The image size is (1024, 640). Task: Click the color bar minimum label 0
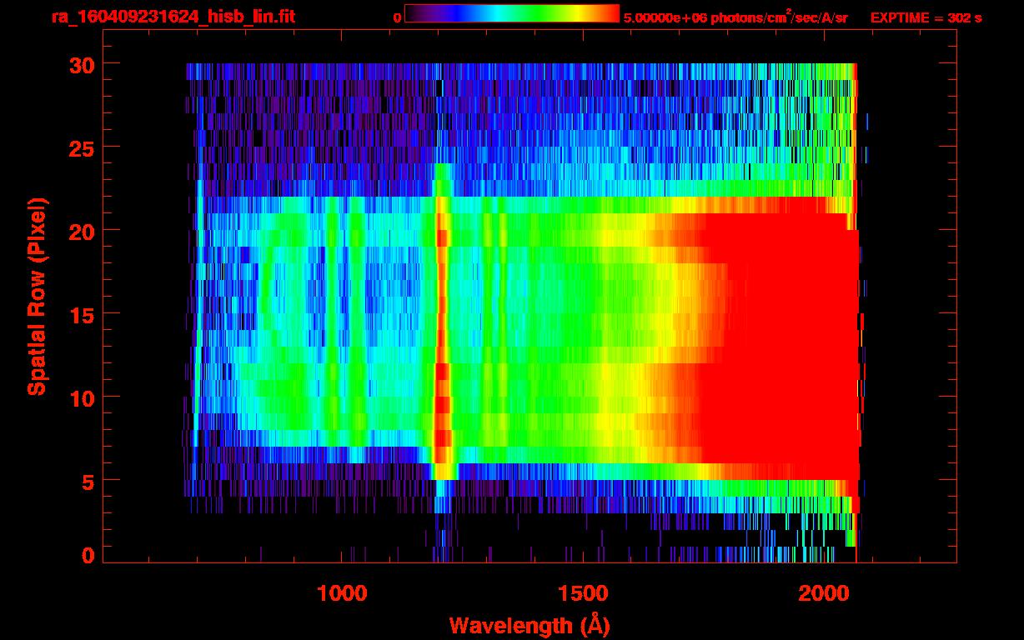pyautogui.click(x=397, y=17)
